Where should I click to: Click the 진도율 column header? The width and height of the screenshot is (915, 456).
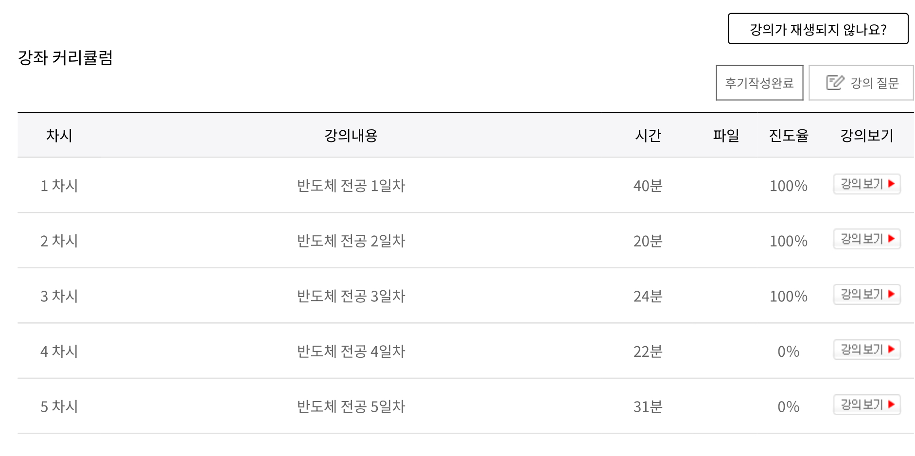(788, 135)
